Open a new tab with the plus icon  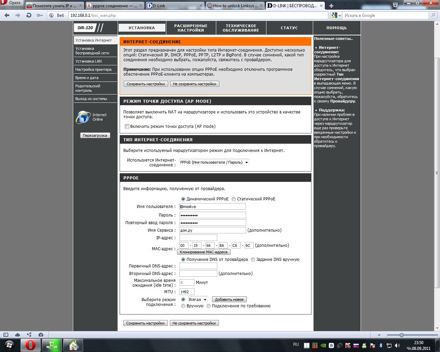point(331,6)
